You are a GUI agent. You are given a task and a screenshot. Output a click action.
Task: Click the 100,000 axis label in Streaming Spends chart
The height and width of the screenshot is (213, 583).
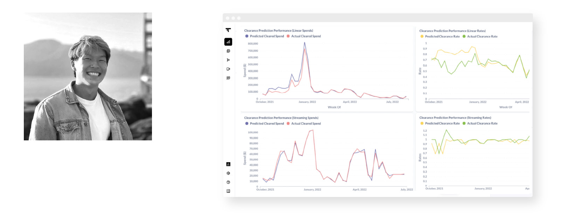[253, 132]
